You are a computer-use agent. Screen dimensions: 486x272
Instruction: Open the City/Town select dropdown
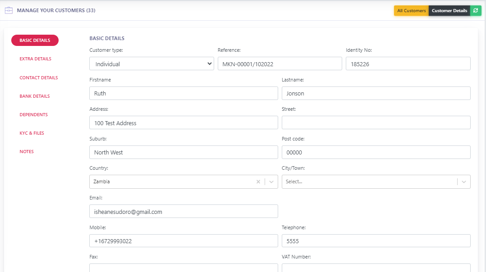[x=376, y=181]
